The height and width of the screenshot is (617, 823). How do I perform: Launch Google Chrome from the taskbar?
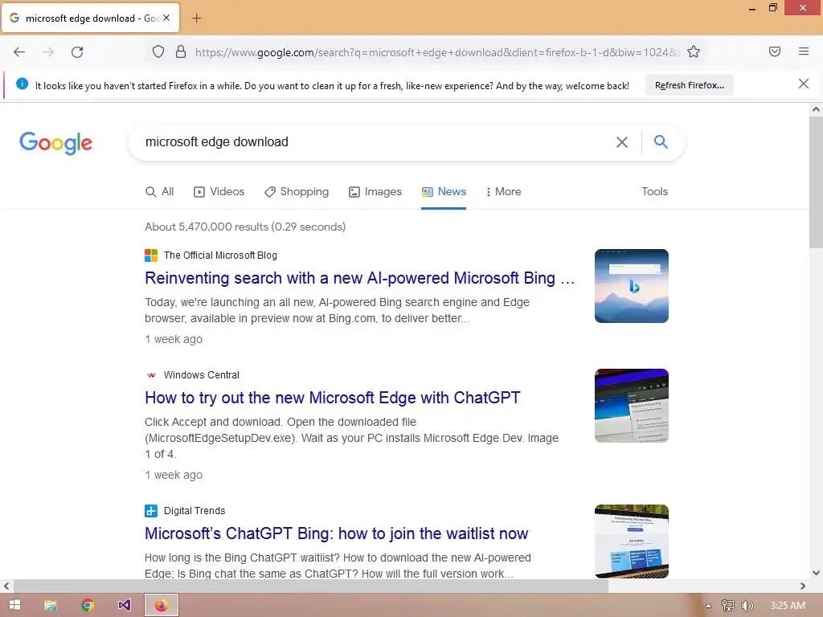point(88,606)
